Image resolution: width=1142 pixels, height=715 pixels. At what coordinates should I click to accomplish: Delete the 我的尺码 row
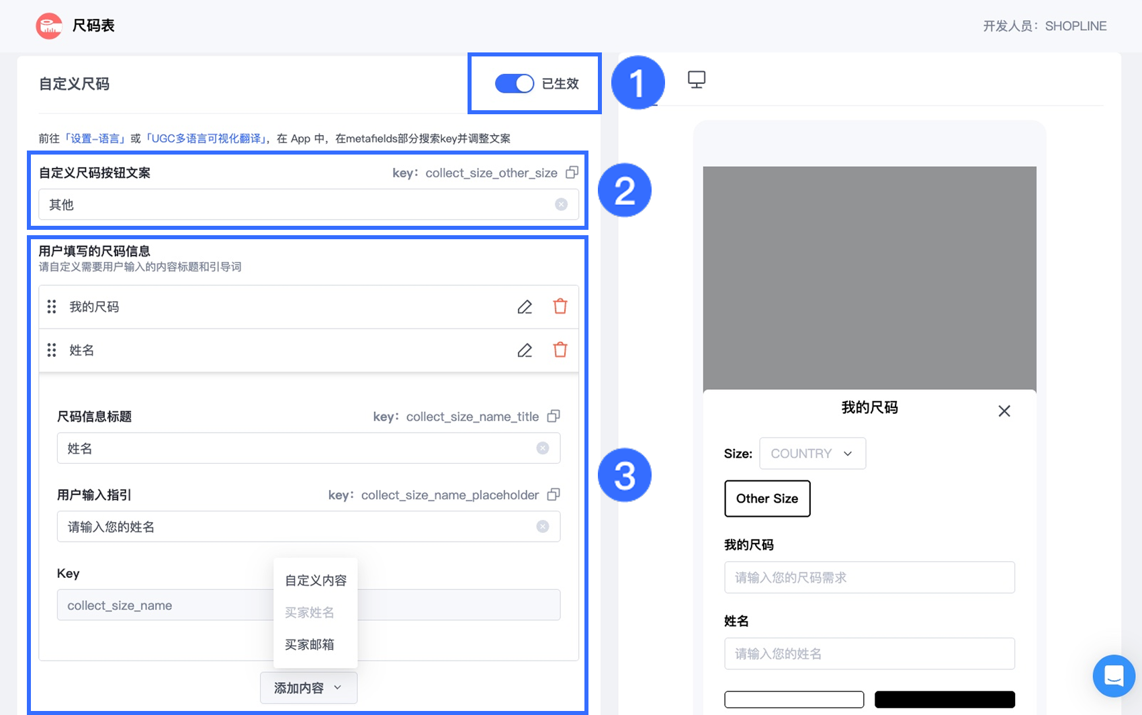[560, 306]
